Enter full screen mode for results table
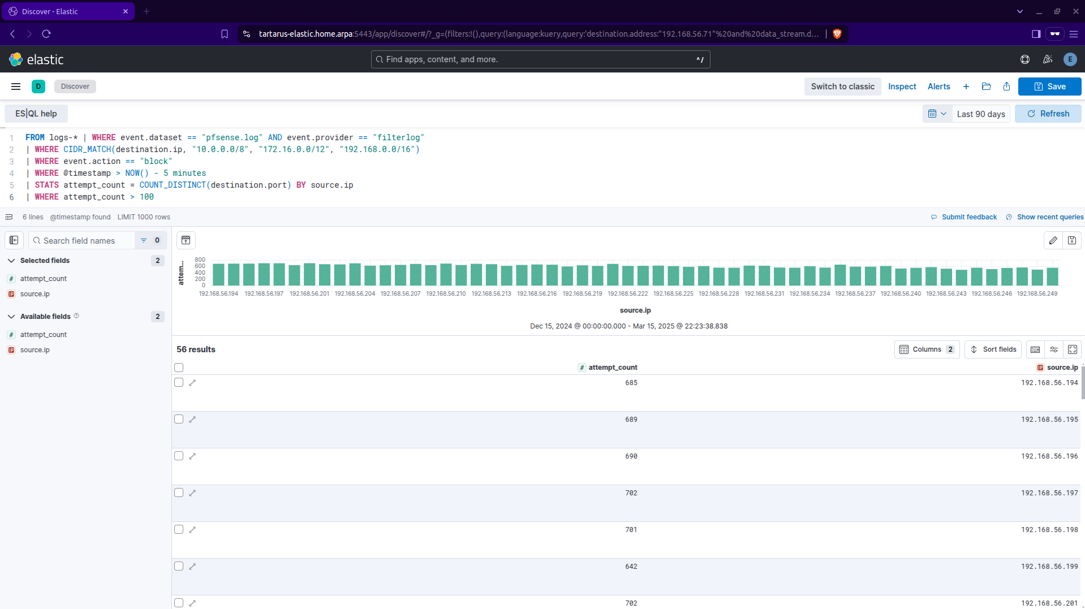The image size is (1085, 609). (1072, 349)
